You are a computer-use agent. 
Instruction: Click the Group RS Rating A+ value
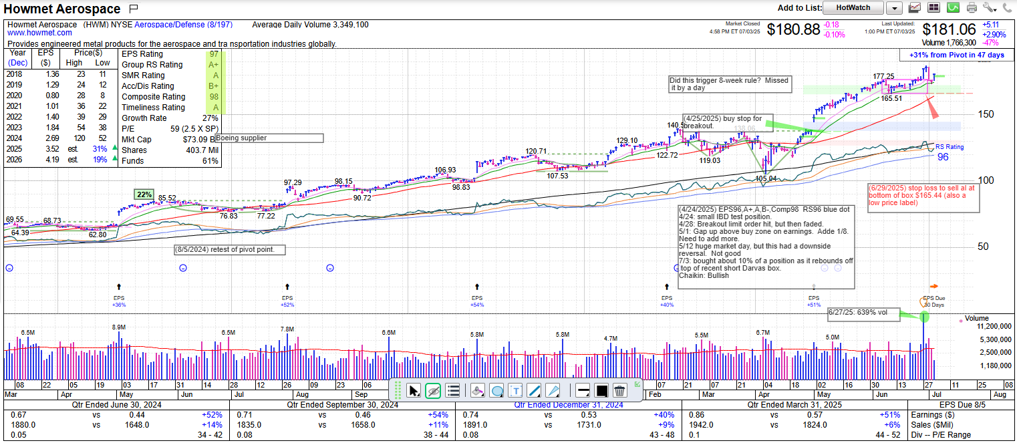(214, 65)
